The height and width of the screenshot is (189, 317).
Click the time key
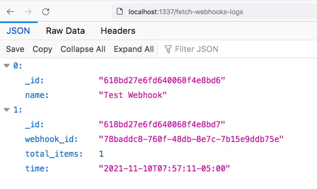[37, 168]
